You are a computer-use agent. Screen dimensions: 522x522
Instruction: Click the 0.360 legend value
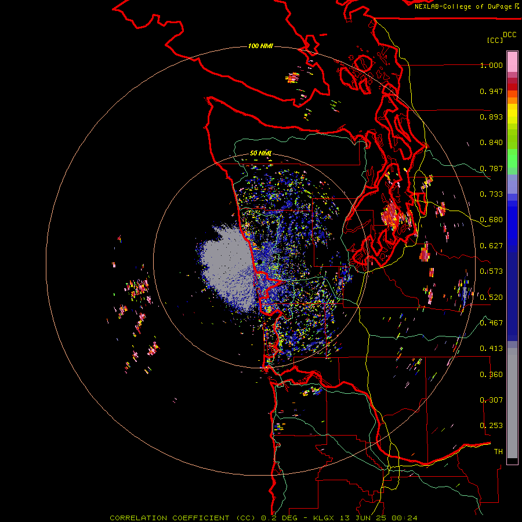[x=491, y=375]
